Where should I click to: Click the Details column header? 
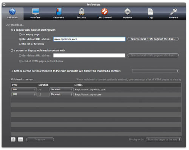click(79, 85)
